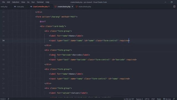The image size is (177, 100).
Task: Click the window title create.blade.php - pos-laravel
Action: (88, 2)
